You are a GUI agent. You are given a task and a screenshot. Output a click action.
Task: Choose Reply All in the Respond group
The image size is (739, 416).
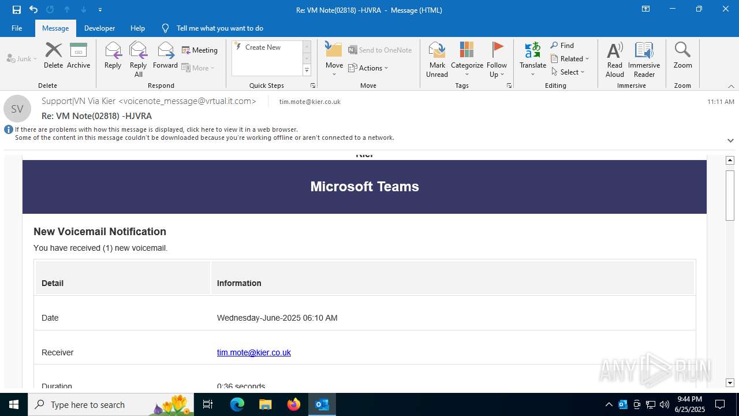tap(138, 60)
